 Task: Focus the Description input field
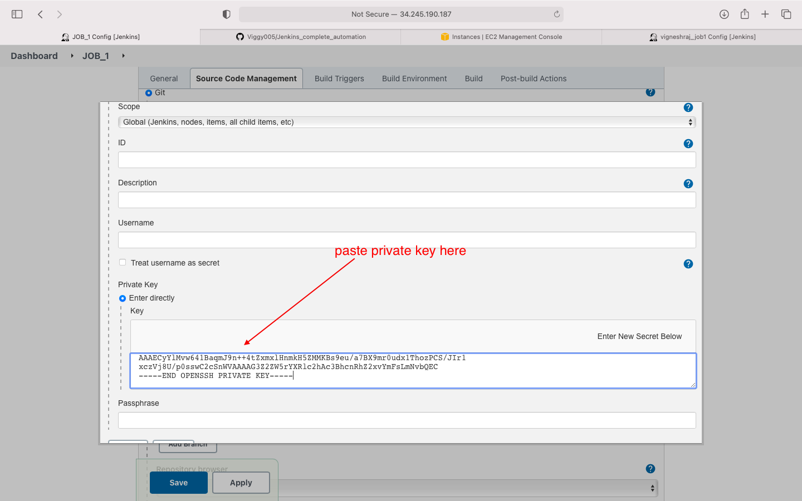(407, 200)
